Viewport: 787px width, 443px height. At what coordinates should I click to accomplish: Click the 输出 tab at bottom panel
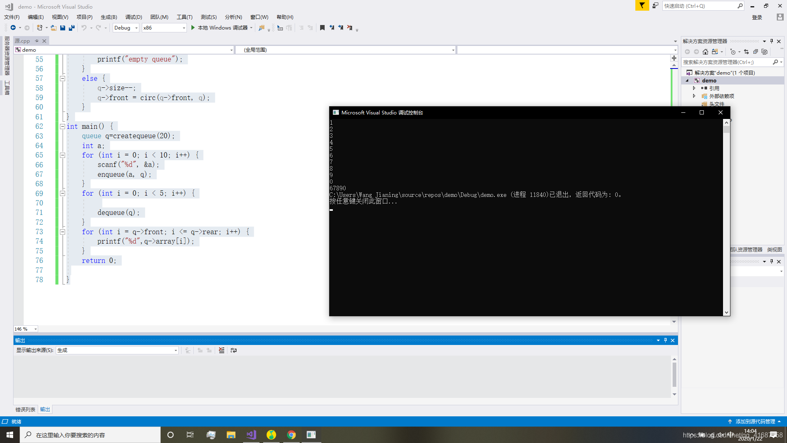point(45,409)
